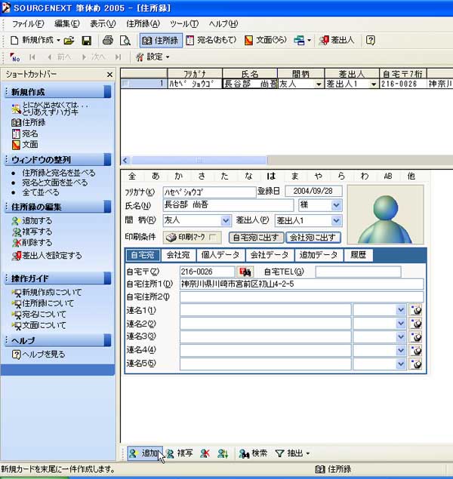Open the 住所録(A) menu
The image size is (453, 479).
[x=143, y=24]
